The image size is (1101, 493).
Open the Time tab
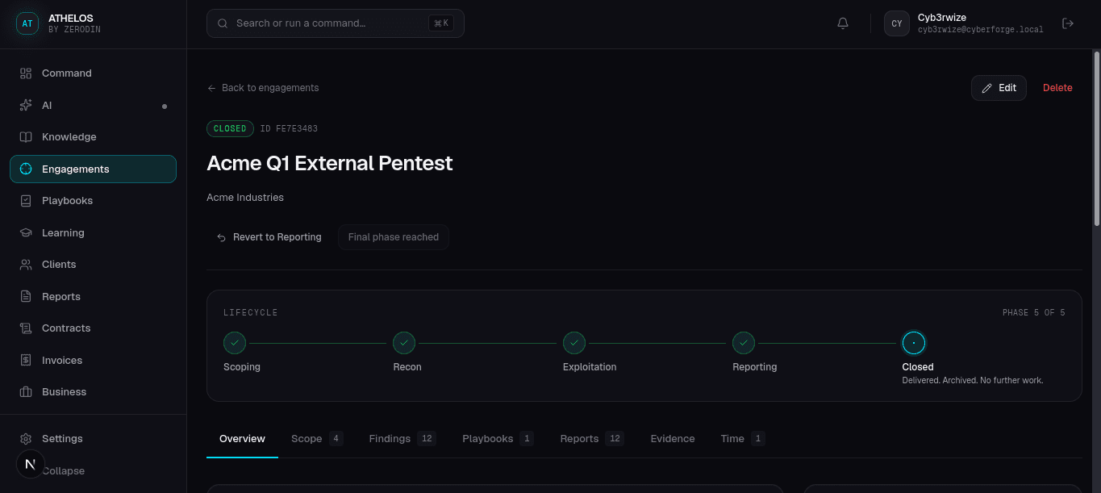click(742, 439)
